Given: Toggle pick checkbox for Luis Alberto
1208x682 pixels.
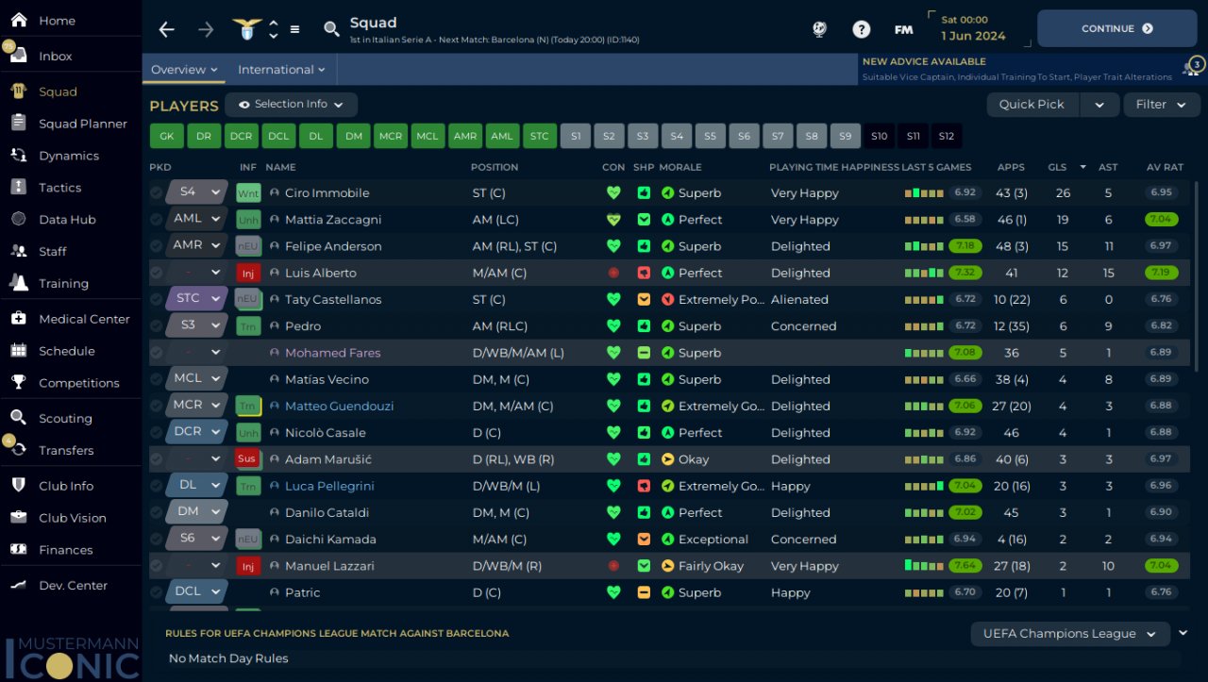Looking at the screenshot, I should click(157, 273).
